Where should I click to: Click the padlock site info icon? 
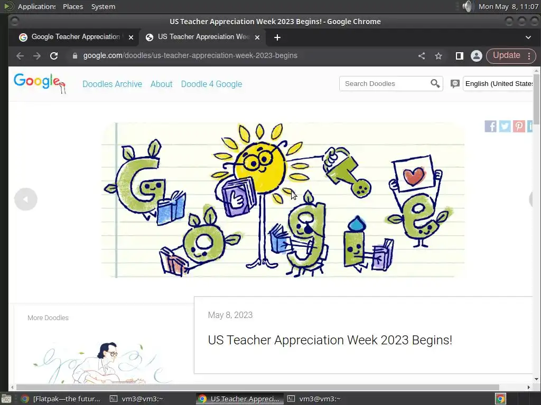75,56
